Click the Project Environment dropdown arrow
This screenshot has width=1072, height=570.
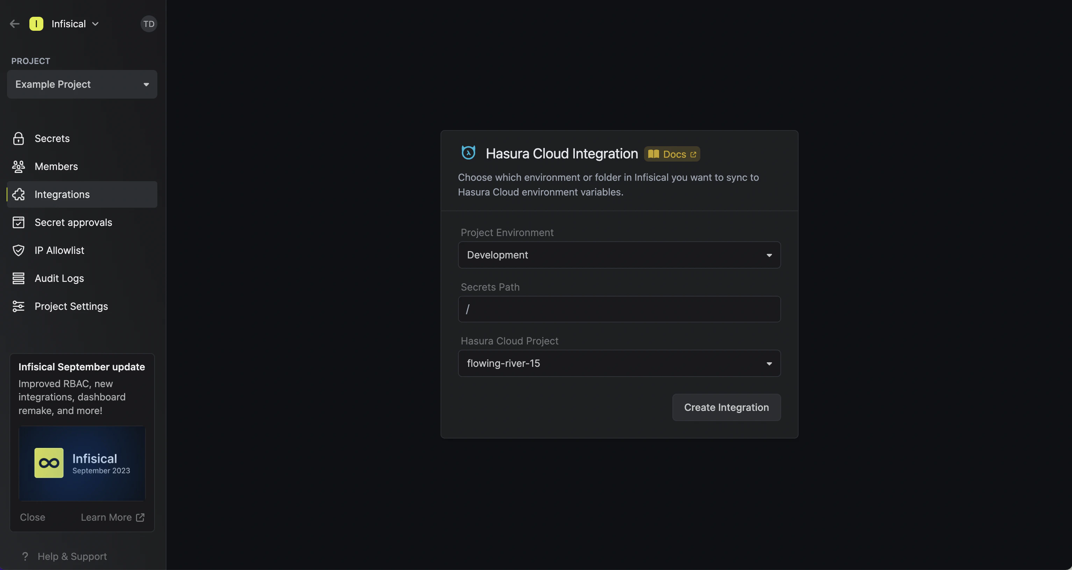[769, 255]
